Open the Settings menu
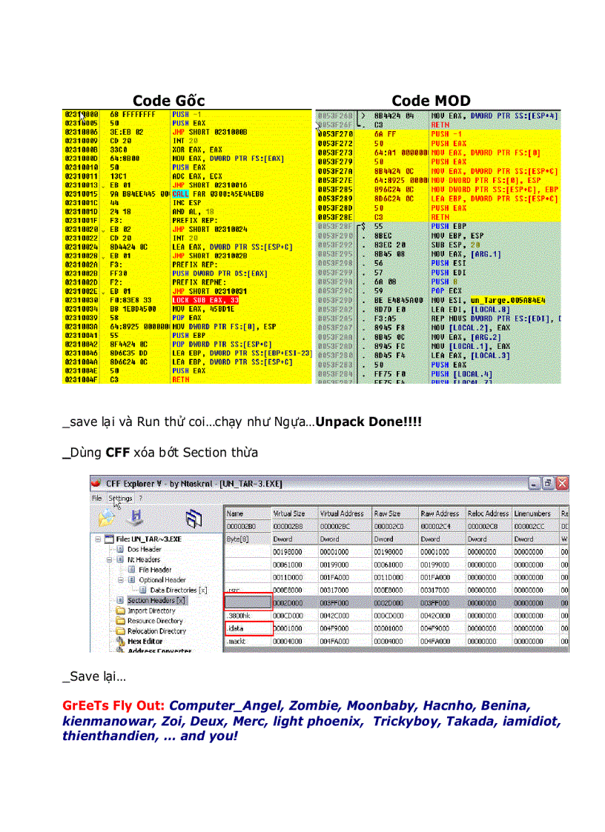The height and width of the screenshot is (832, 605). 119,499
